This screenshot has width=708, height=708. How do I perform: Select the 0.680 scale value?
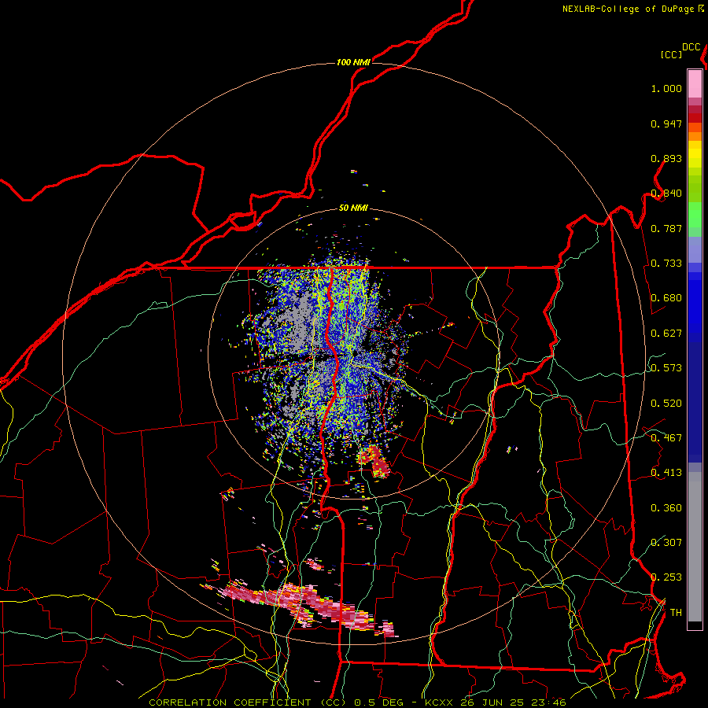tap(666, 298)
